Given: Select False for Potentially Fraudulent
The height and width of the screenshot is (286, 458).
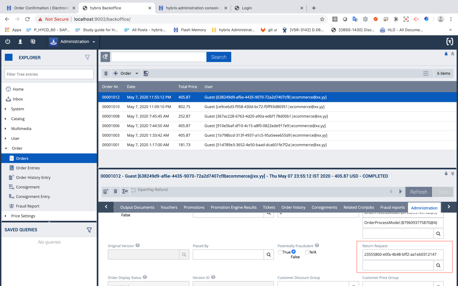Looking at the screenshot, I should tap(294, 252).
